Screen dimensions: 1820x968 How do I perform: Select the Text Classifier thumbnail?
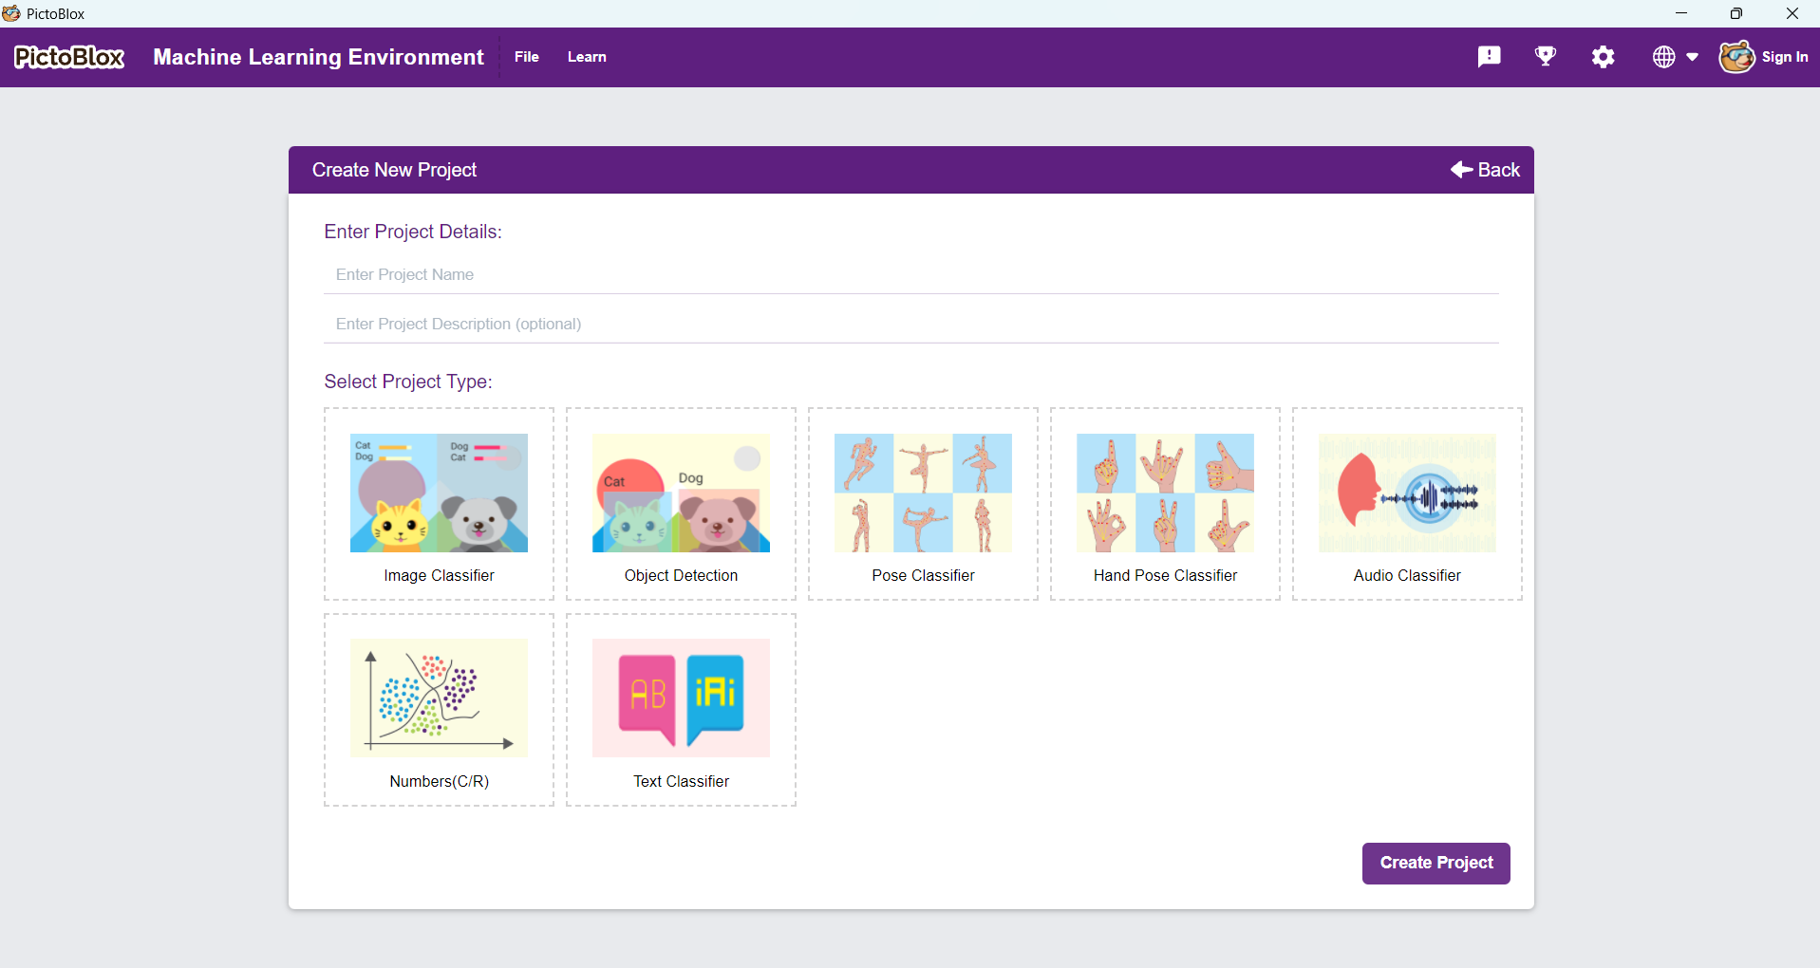coord(681,698)
